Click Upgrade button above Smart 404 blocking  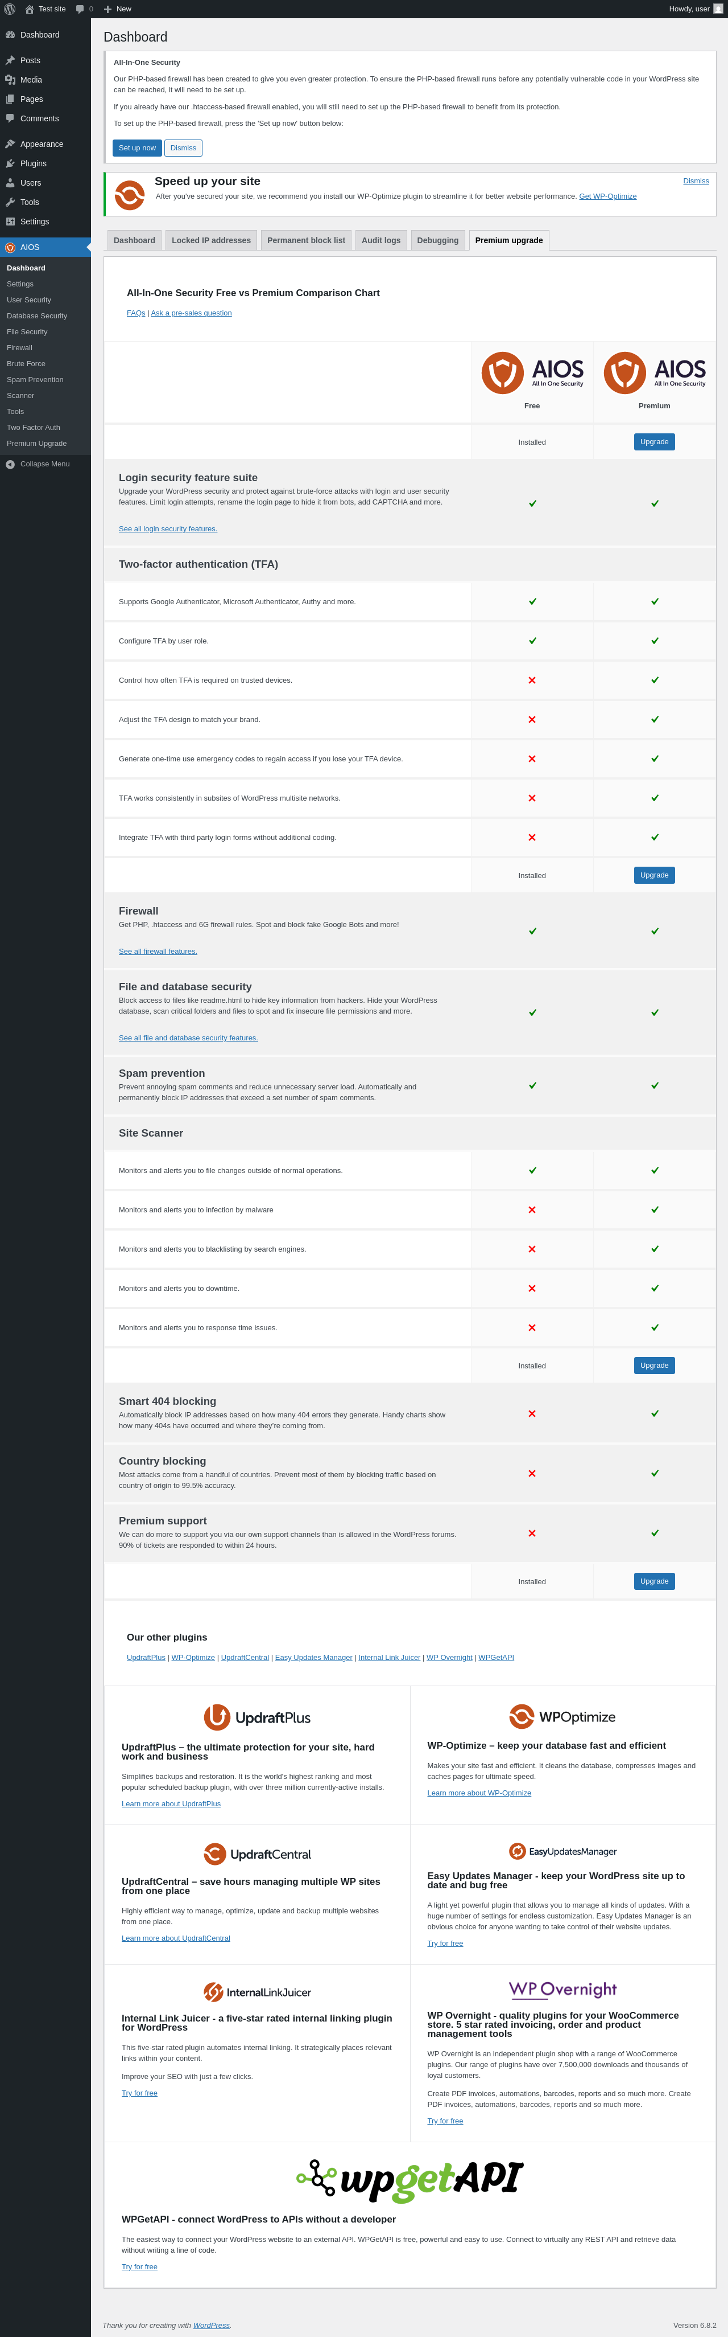click(655, 1366)
